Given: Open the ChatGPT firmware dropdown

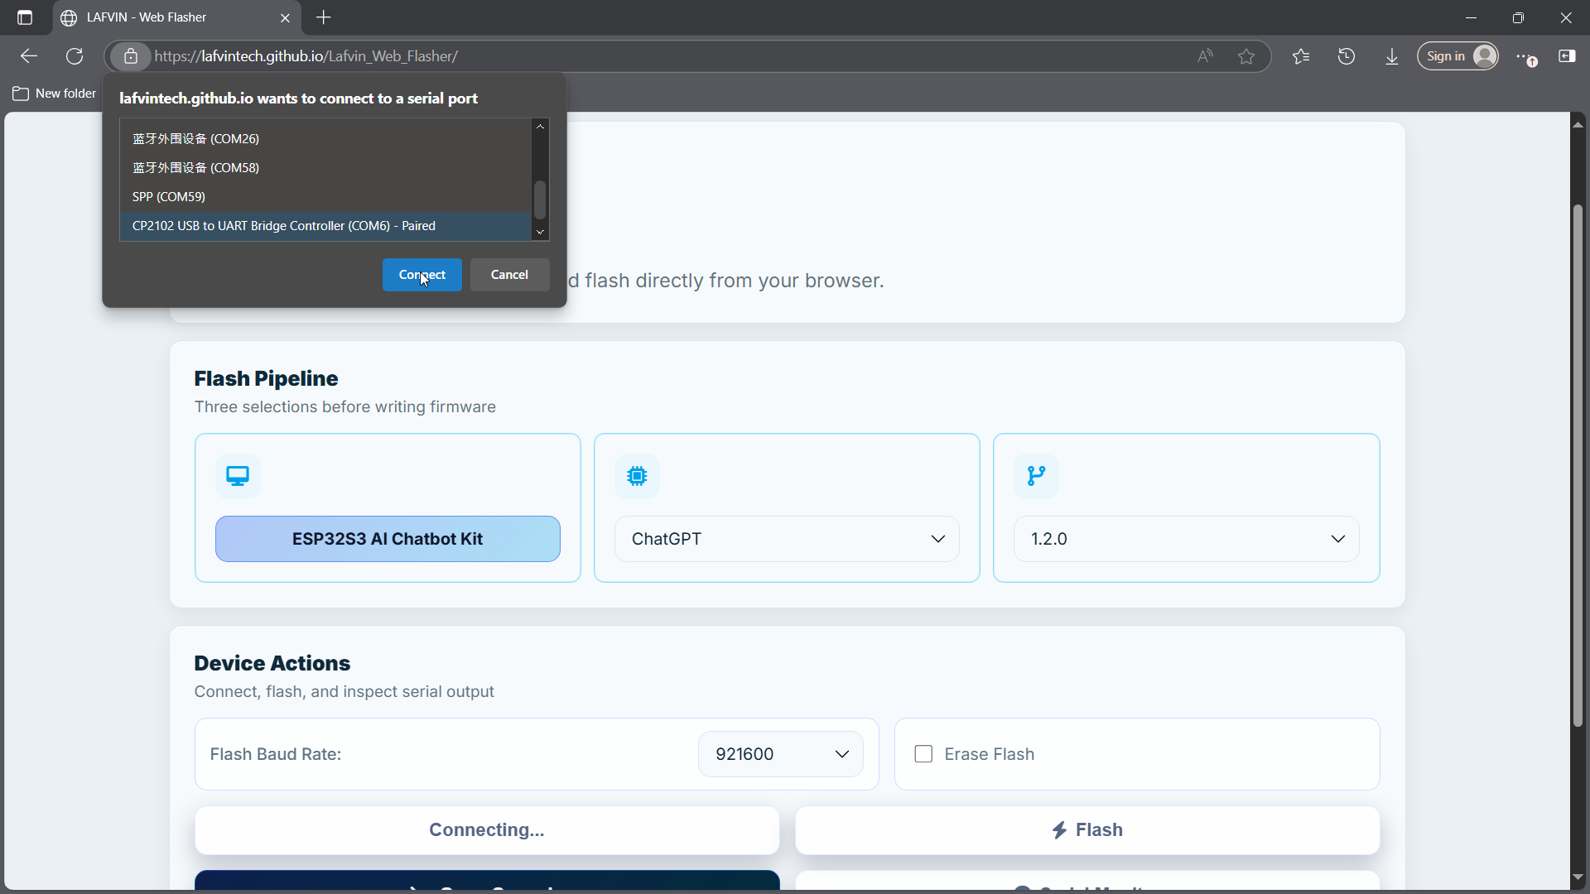Looking at the screenshot, I should click(787, 539).
